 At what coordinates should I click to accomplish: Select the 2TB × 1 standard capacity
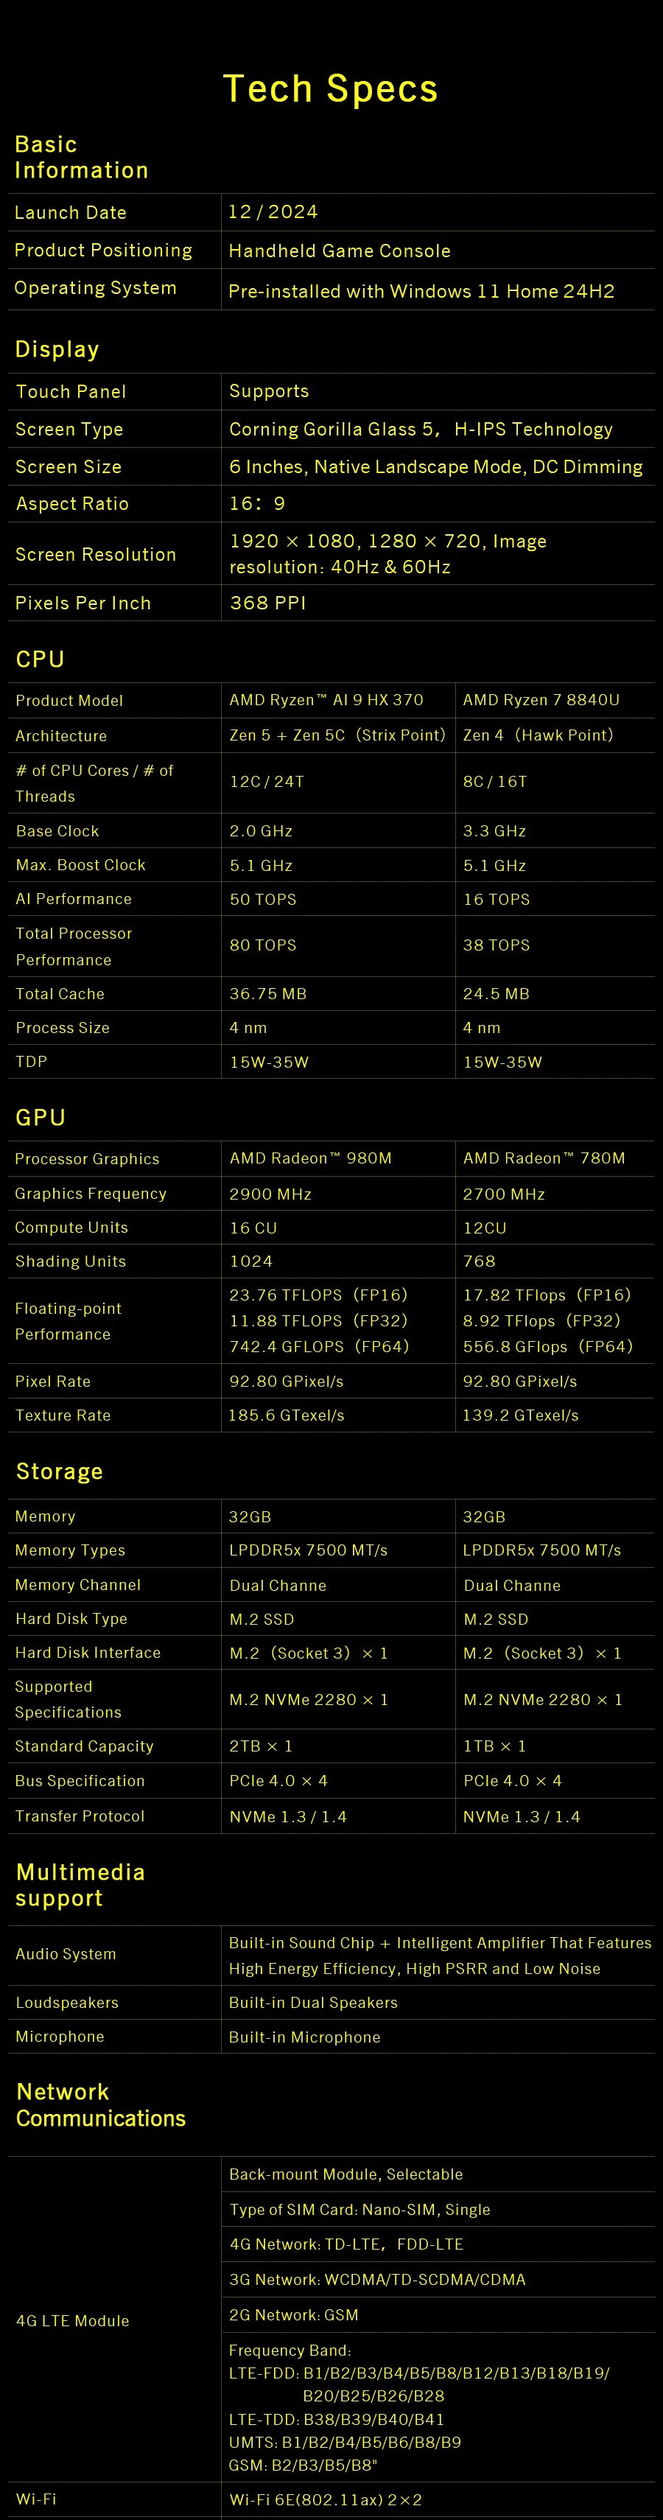(x=261, y=1746)
